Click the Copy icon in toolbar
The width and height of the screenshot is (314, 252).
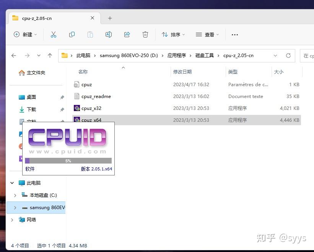click(72, 35)
